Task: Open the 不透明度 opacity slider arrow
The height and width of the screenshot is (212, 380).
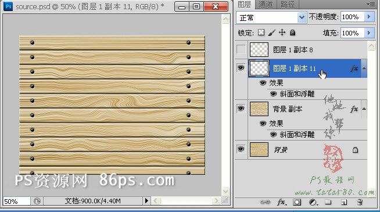Action: pyautogui.click(x=369, y=17)
